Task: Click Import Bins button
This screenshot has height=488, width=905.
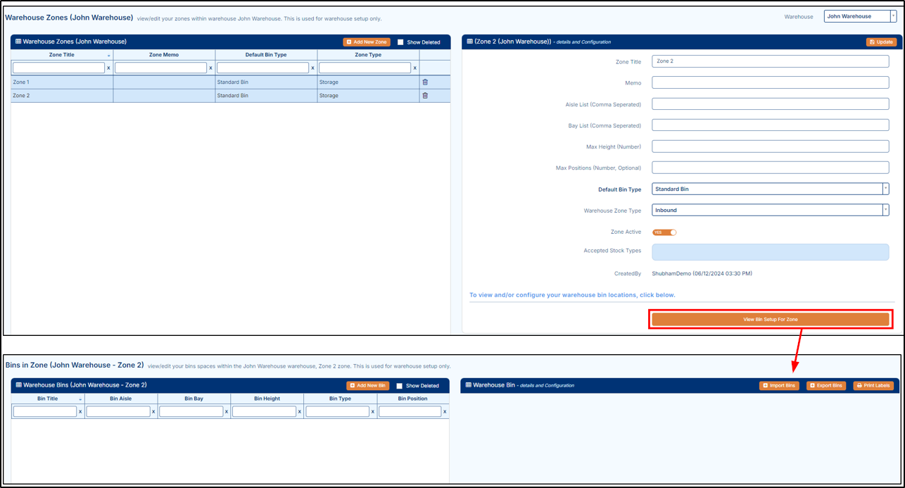Action: pos(779,386)
